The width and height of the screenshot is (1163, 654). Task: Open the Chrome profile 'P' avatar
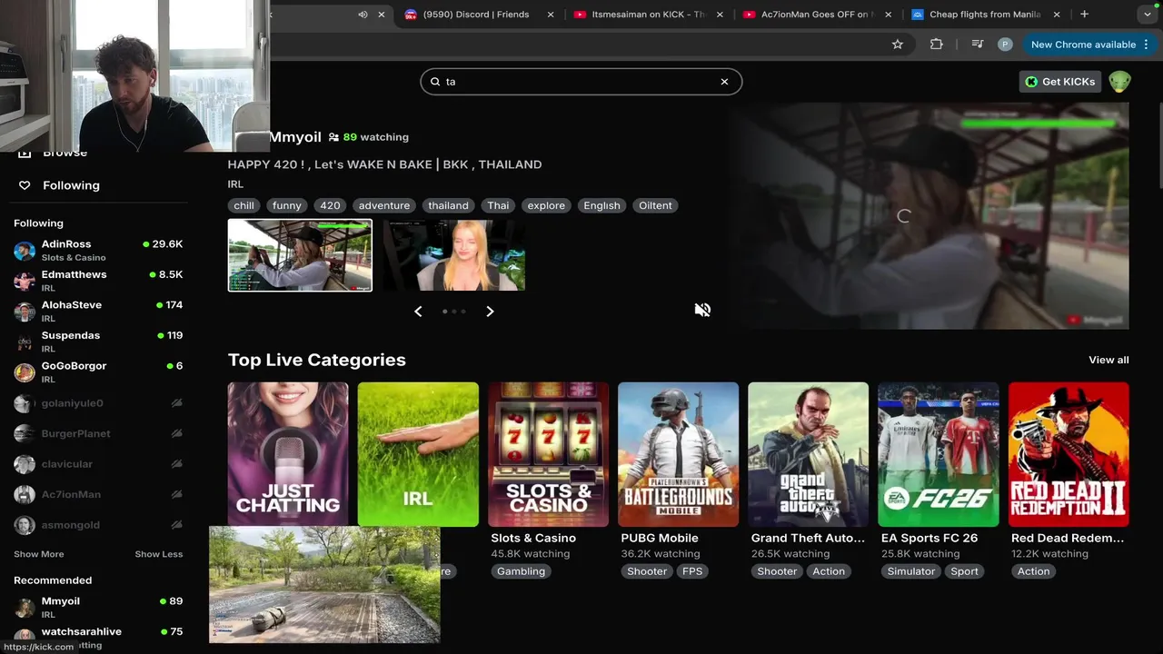[1005, 44]
